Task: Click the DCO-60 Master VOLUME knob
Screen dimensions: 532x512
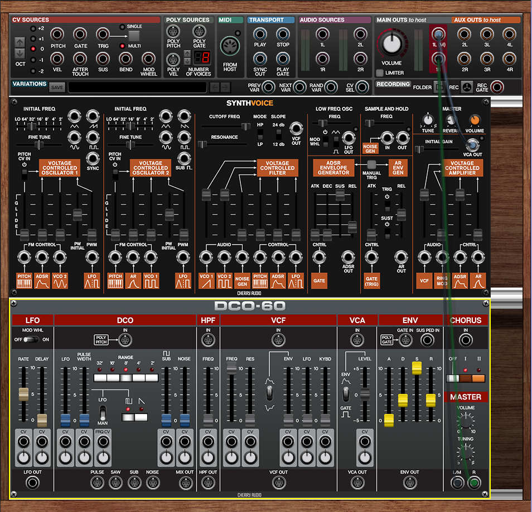Action: point(466,421)
